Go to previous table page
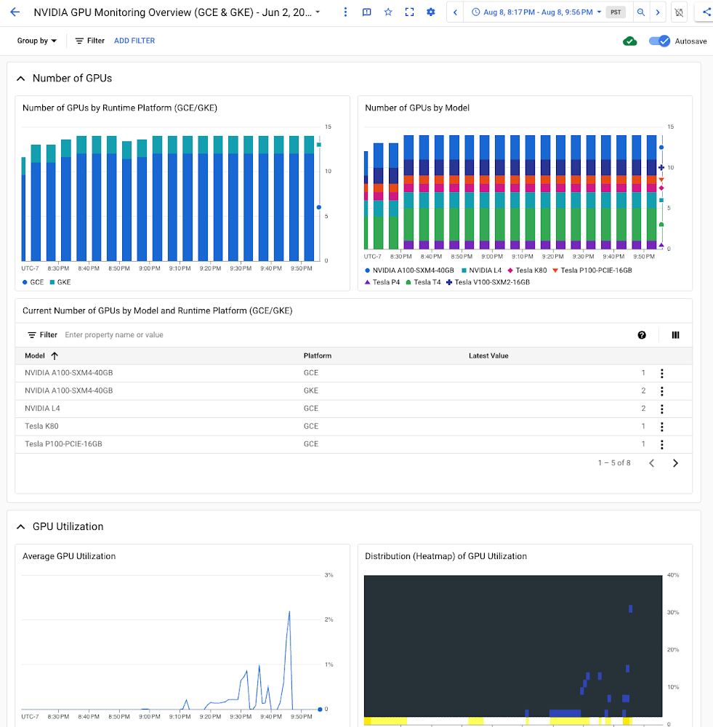The height and width of the screenshot is (727, 713). (651, 463)
